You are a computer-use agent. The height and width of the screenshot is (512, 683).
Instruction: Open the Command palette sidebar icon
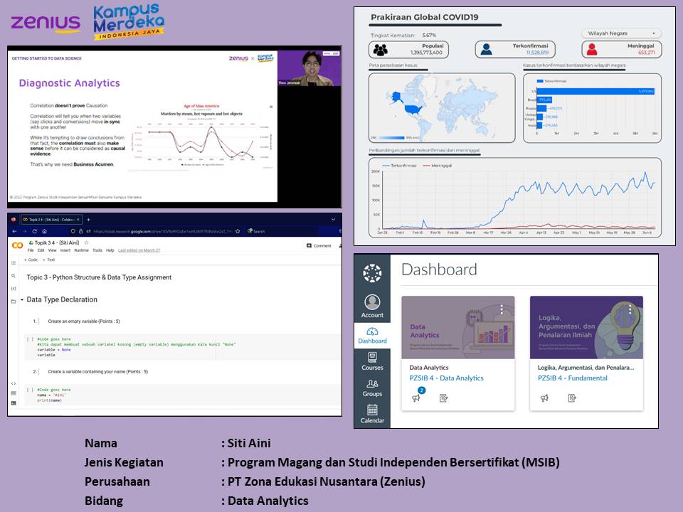tap(14, 393)
